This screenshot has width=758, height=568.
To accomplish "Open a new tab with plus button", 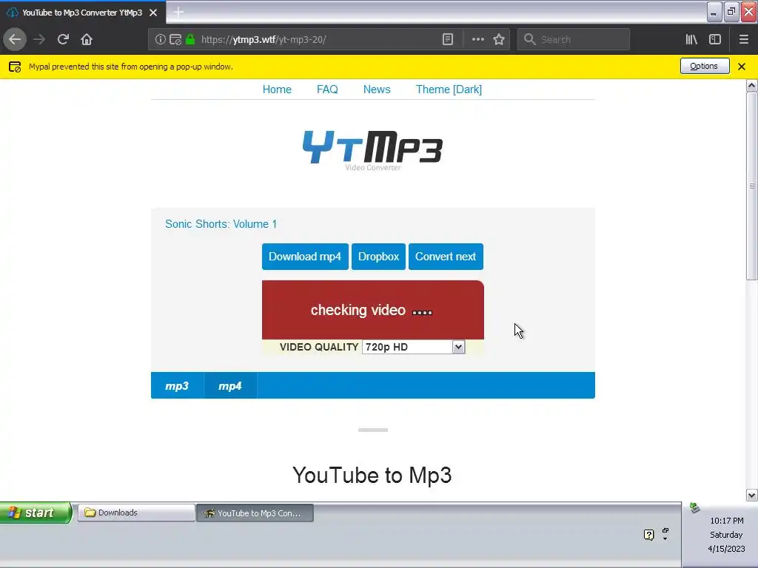I will point(178,12).
